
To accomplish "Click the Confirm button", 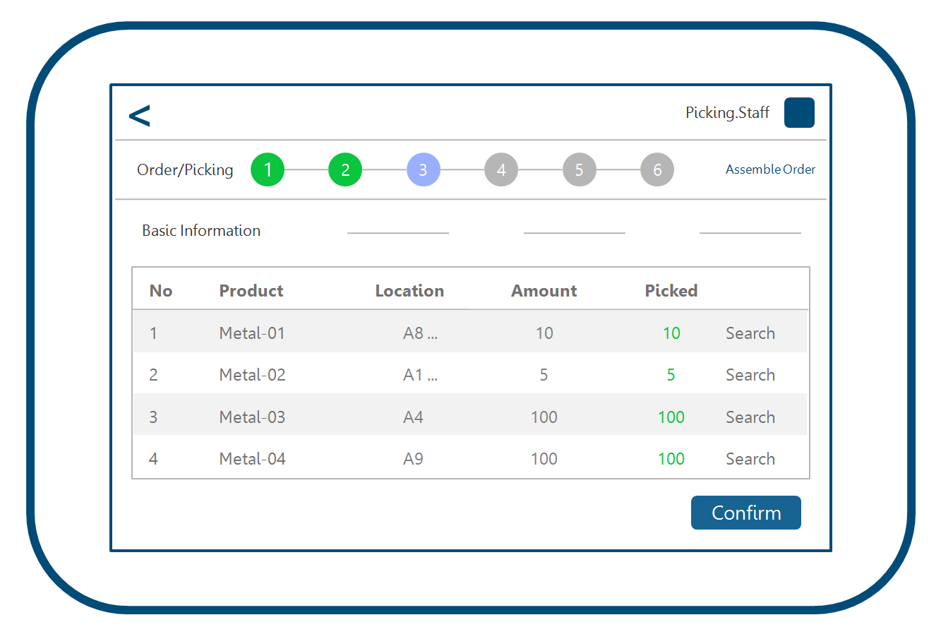I will click(745, 513).
